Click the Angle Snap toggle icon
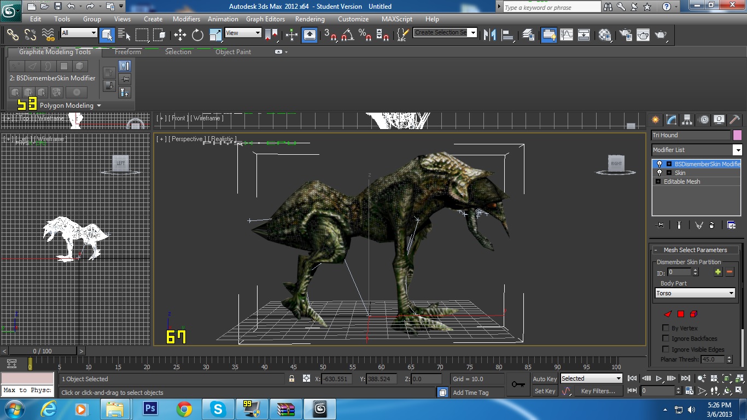This screenshot has width=747, height=420. click(347, 35)
